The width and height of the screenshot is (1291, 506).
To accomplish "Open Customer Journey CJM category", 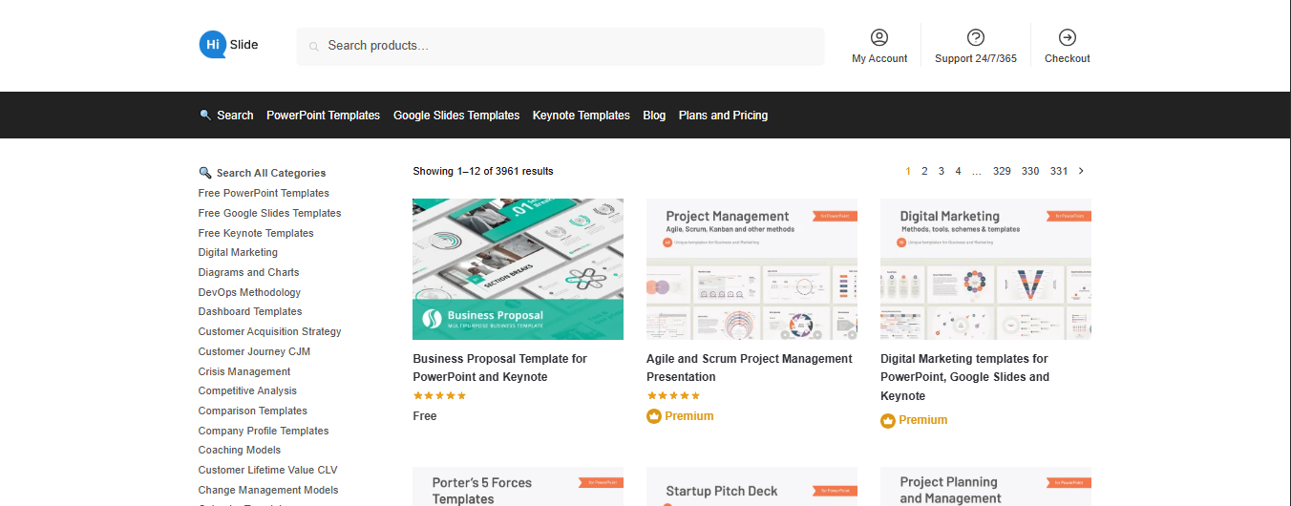I will click(254, 351).
